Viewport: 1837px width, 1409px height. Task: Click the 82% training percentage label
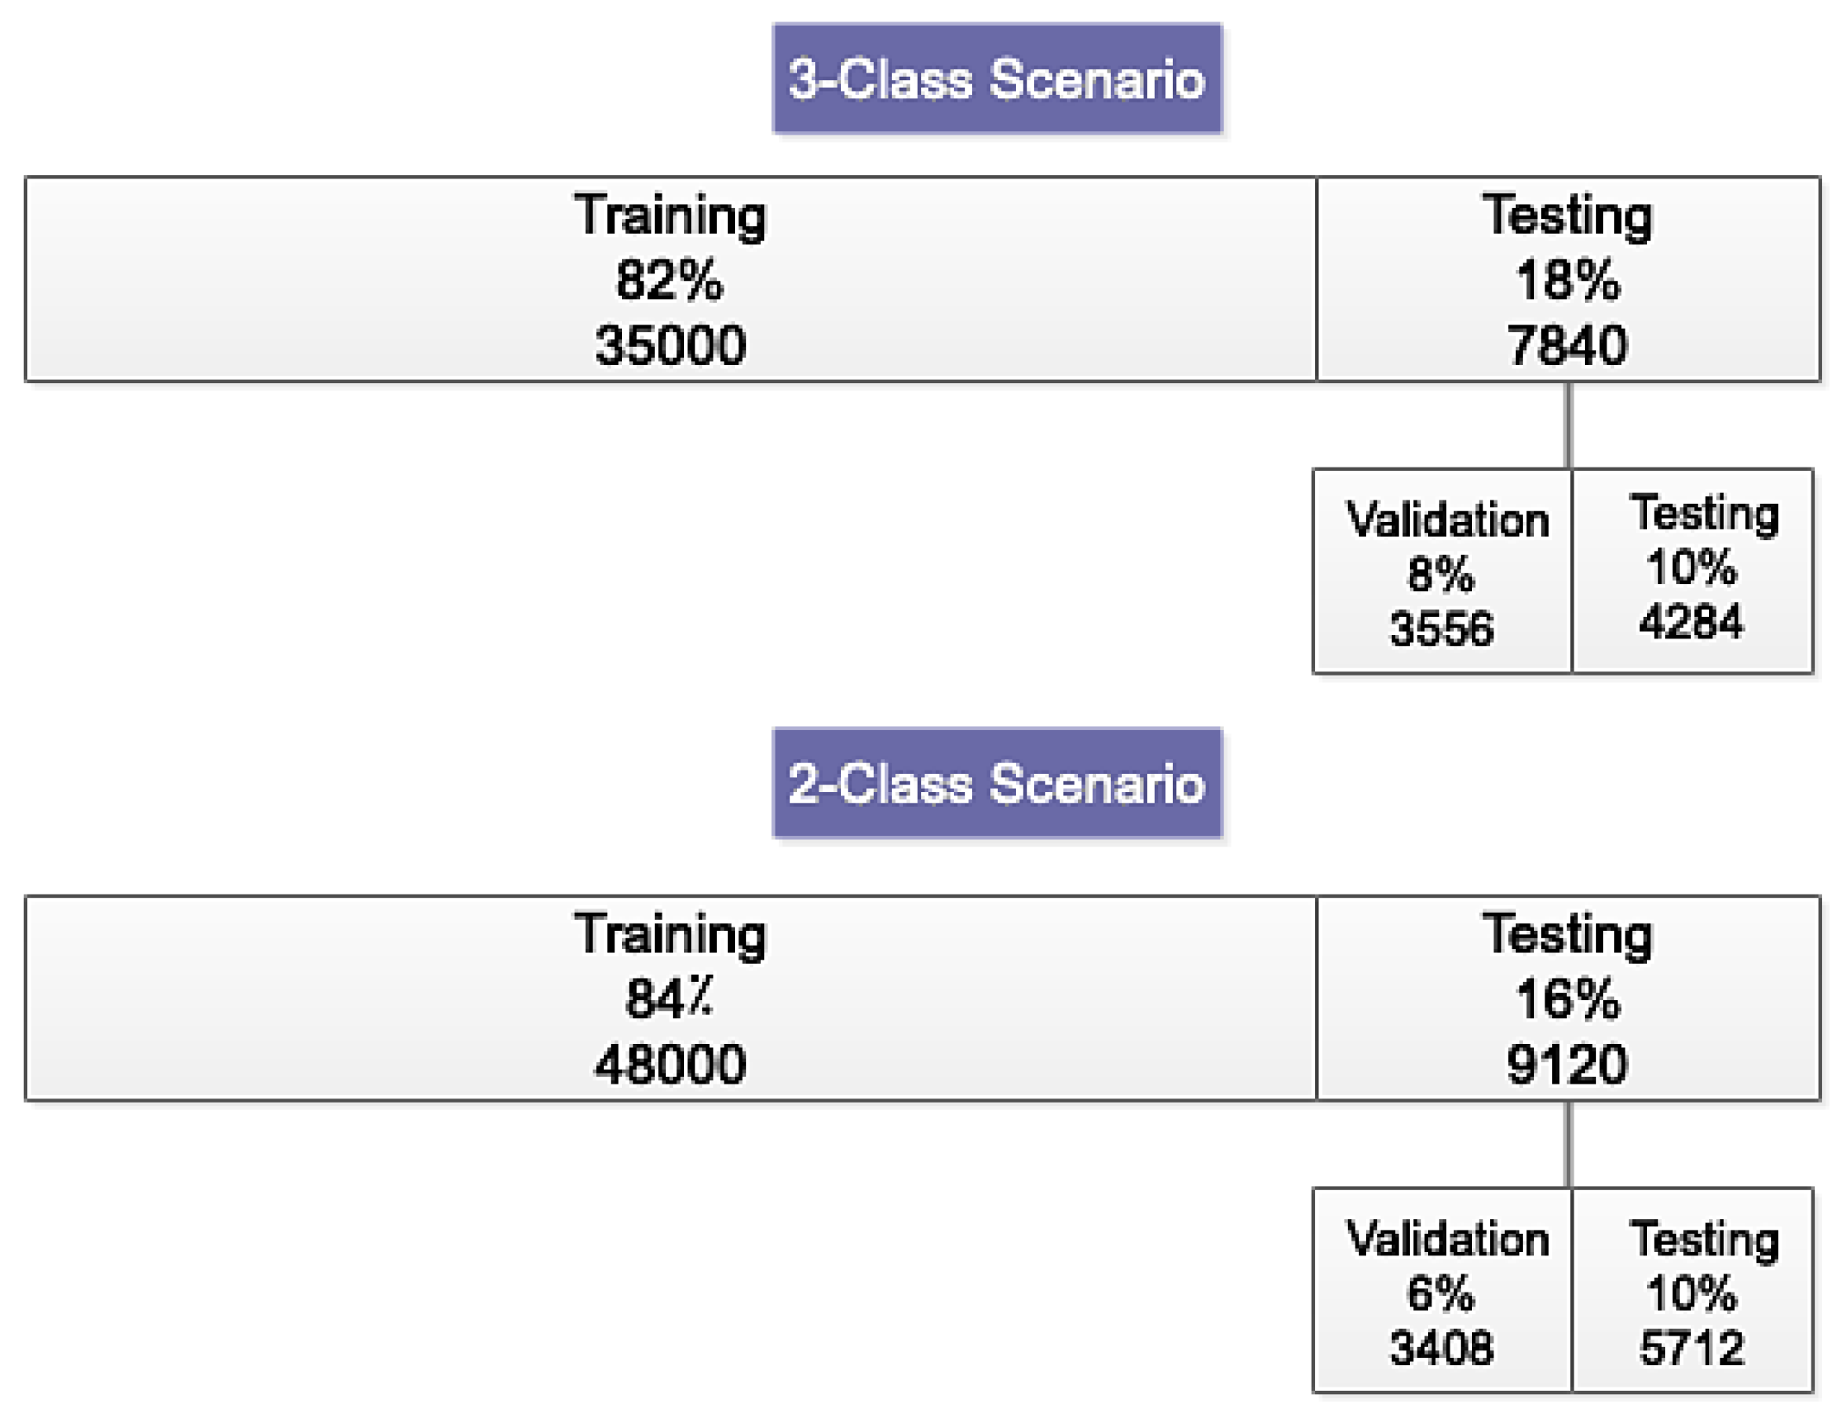[x=668, y=279]
